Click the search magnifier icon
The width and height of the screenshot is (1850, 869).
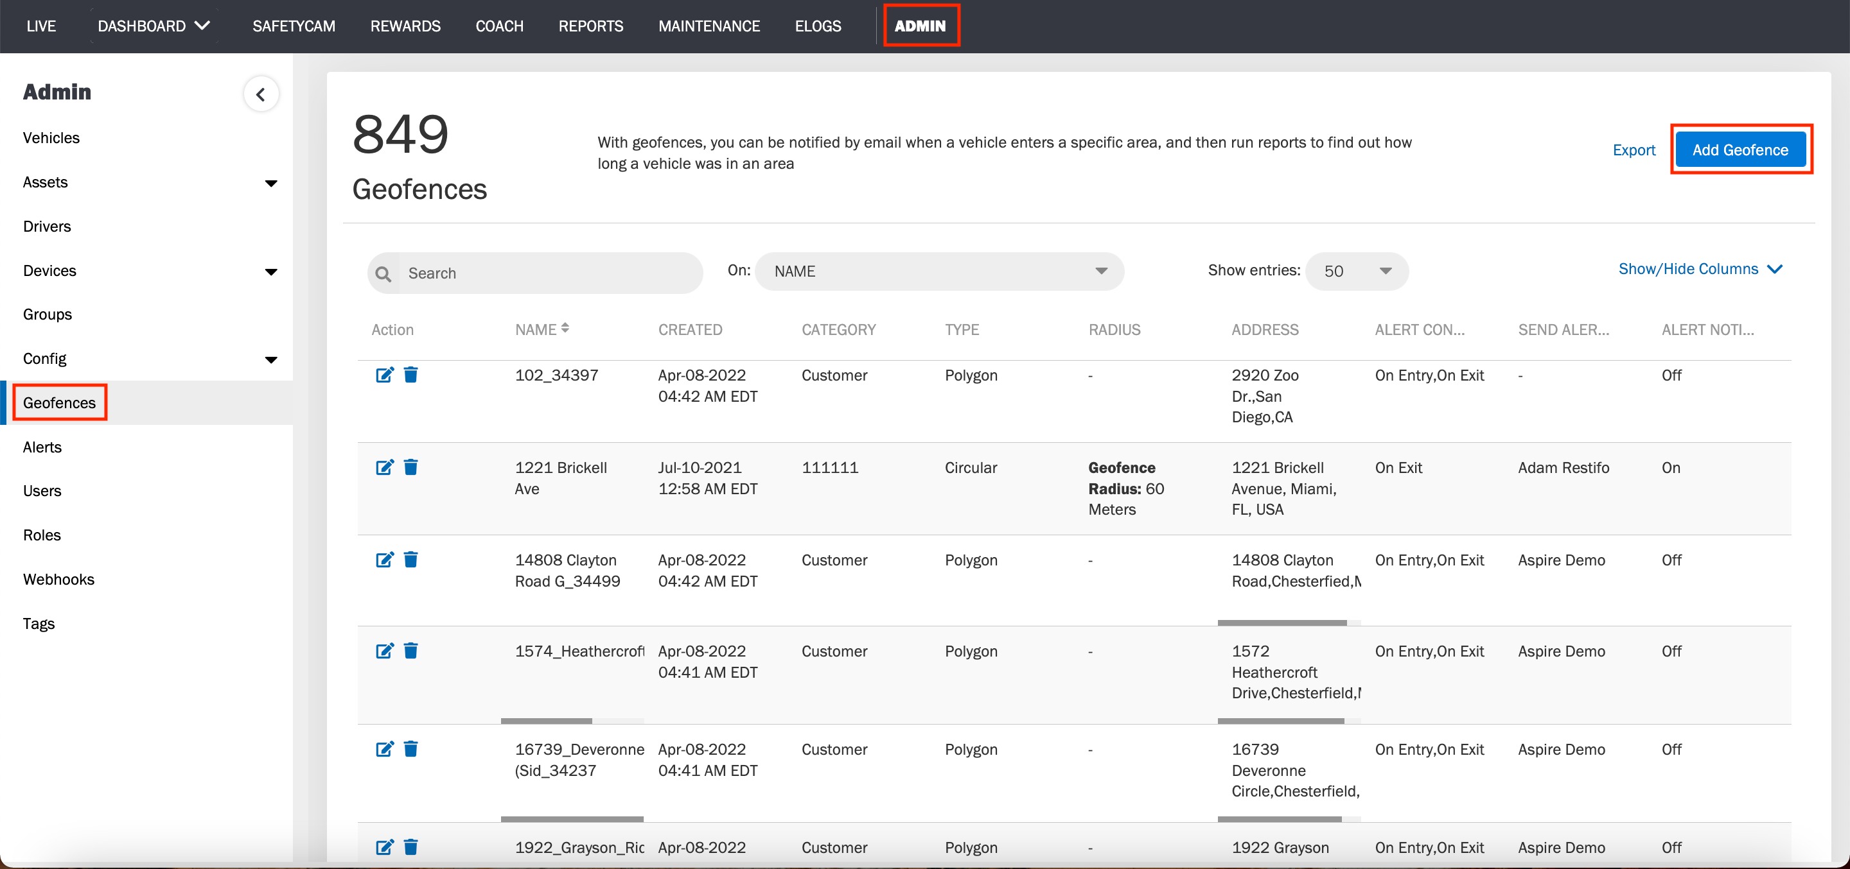383,273
